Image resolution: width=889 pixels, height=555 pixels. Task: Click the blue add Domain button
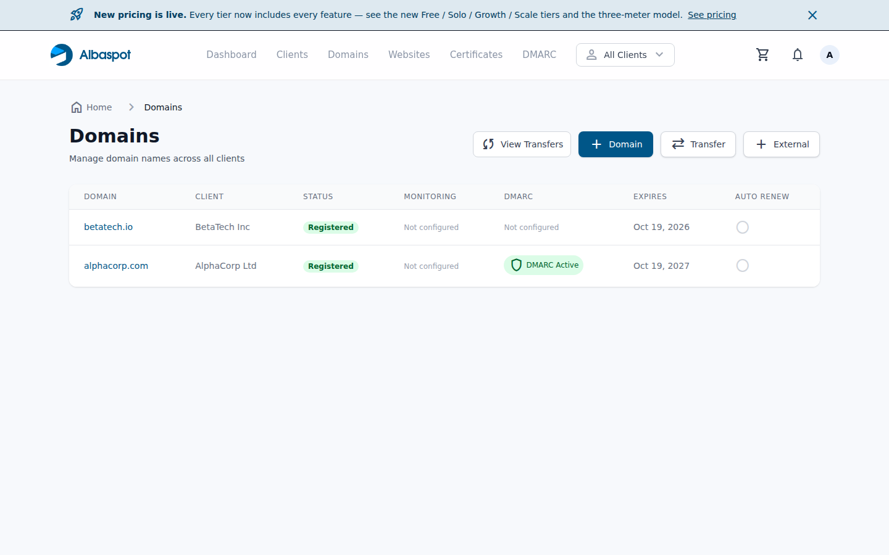(616, 144)
